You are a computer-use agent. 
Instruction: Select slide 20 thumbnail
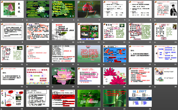pyautogui.click(x=140, y=54)
